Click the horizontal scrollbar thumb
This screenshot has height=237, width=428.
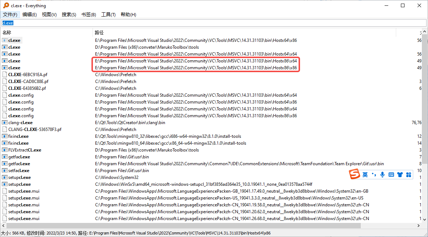pos(183,225)
